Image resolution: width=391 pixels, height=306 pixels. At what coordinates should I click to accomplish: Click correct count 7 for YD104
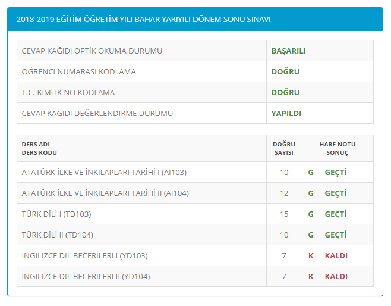tap(284, 276)
